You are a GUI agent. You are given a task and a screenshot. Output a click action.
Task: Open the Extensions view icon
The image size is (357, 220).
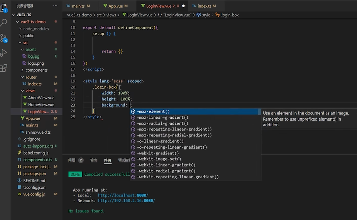click(x=3, y=68)
